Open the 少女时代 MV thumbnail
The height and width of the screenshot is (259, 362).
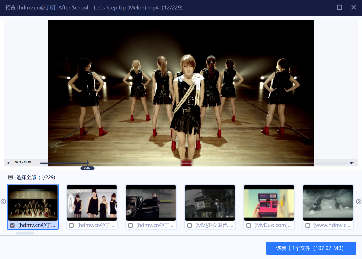(210, 202)
